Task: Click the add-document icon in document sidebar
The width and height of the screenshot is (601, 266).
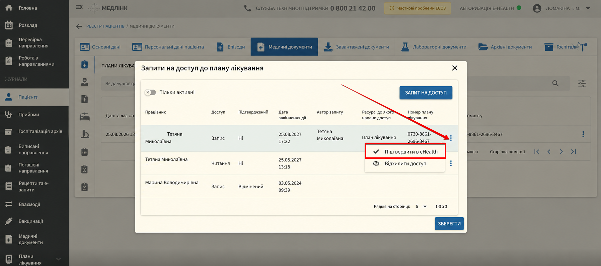Action: coord(85,99)
